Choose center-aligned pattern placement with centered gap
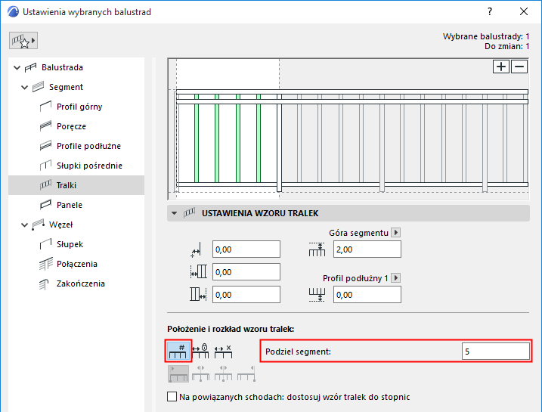Image resolution: width=542 pixels, height=412 pixels. 223,373
